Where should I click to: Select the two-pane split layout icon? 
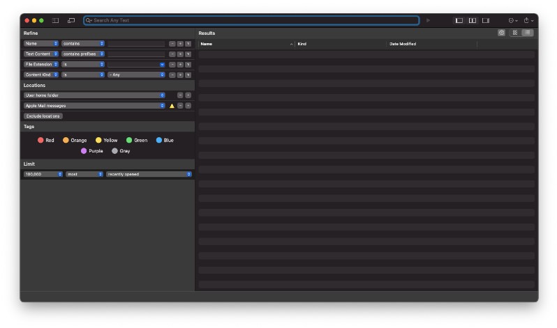(x=473, y=21)
